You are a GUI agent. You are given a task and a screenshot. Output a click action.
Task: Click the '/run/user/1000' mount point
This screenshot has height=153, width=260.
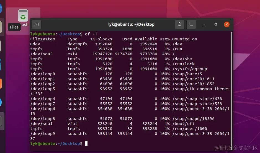(189, 129)
